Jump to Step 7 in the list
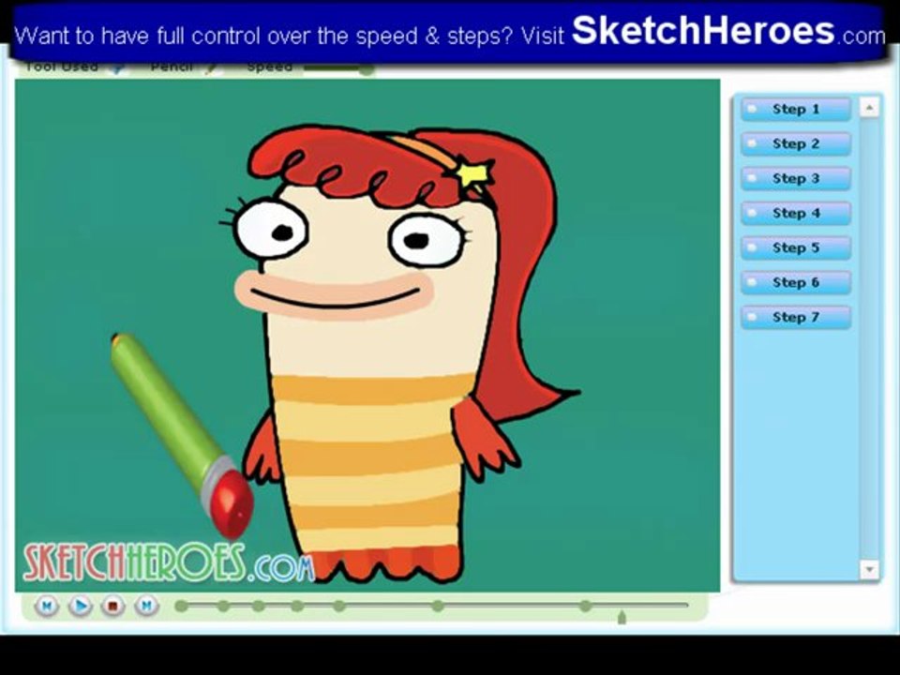 point(796,317)
